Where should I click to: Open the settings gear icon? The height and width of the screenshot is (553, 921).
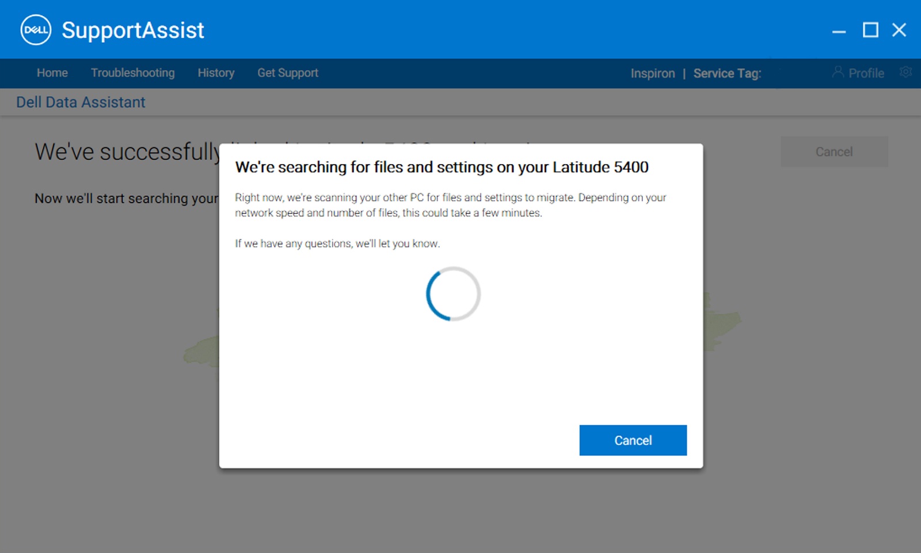point(905,72)
